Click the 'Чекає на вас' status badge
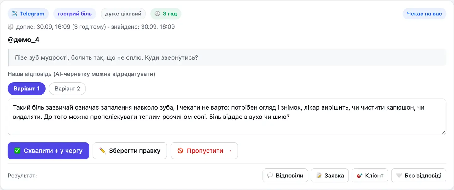454x190 pixels. click(424, 14)
